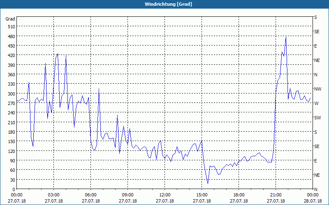Select the 06:00 time label on x-axis
Image resolution: width=329 pixels, height=205 pixels.
pos(90,195)
